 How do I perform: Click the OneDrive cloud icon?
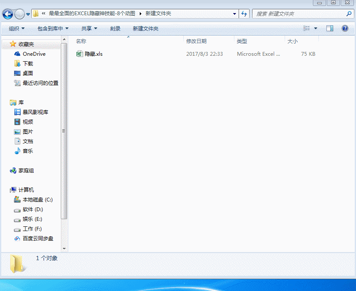17,54
